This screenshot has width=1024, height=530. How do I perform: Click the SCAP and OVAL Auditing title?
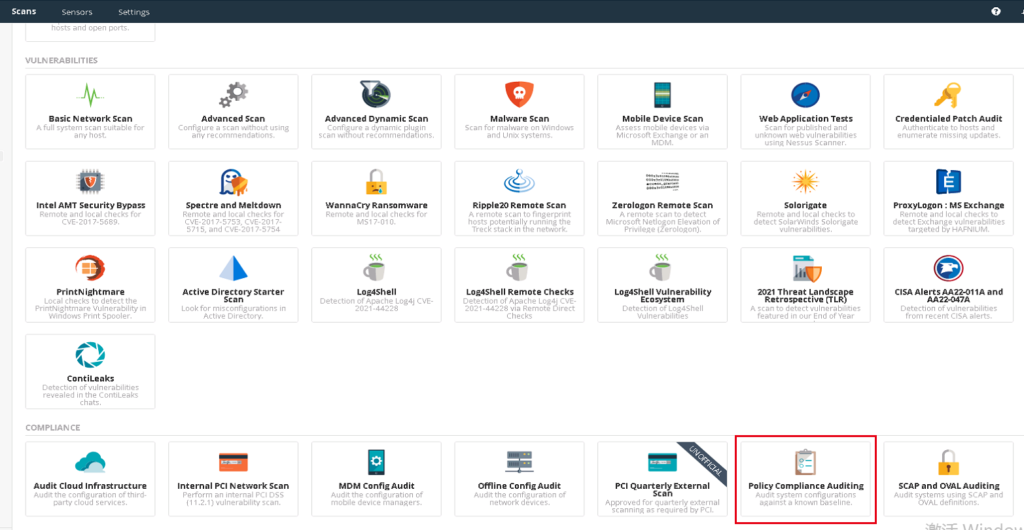pyautogui.click(x=949, y=486)
